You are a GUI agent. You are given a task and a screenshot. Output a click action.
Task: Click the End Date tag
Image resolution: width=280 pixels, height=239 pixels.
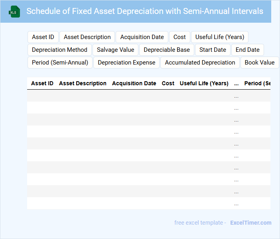click(248, 50)
